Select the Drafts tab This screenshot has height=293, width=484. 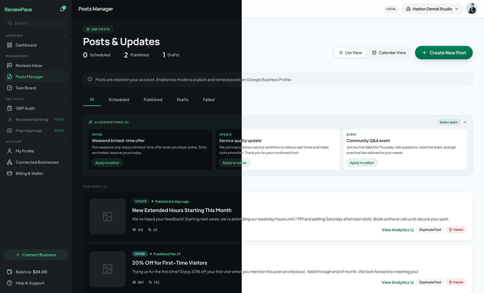(183, 100)
